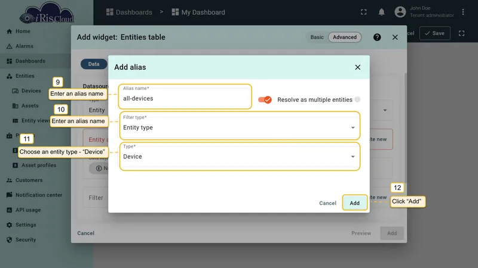Click Add in the alias dialog
Image resolution: width=478 pixels, height=268 pixels.
pos(354,202)
